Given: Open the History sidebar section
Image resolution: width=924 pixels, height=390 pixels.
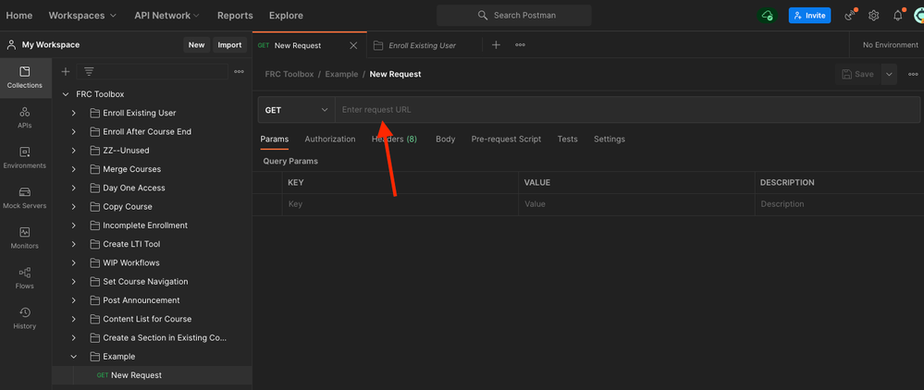Looking at the screenshot, I should pyautogui.click(x=25, y=317).
